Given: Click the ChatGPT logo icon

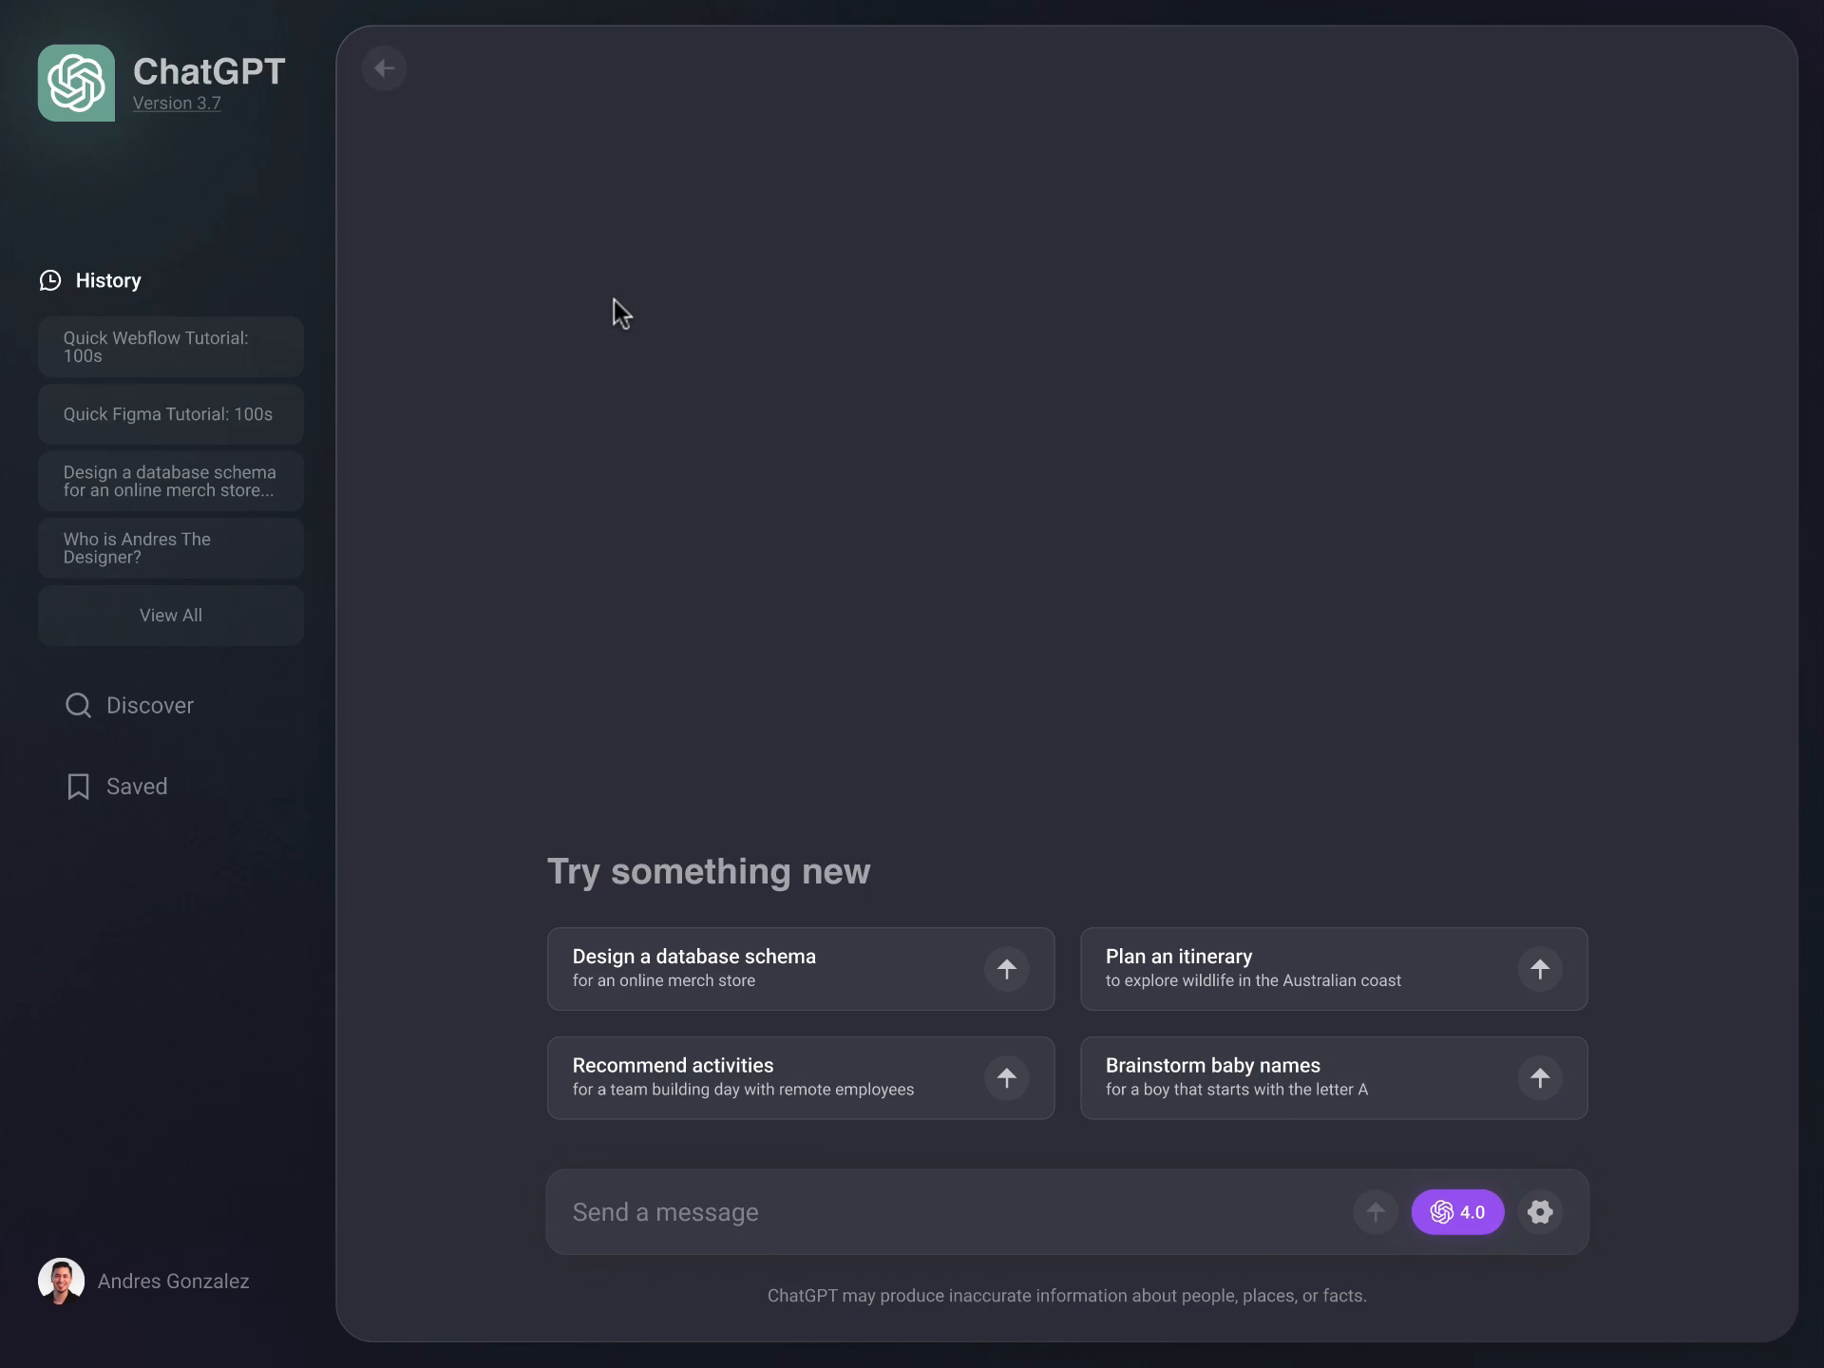Looking at the screenshot, I should [76, 84].
